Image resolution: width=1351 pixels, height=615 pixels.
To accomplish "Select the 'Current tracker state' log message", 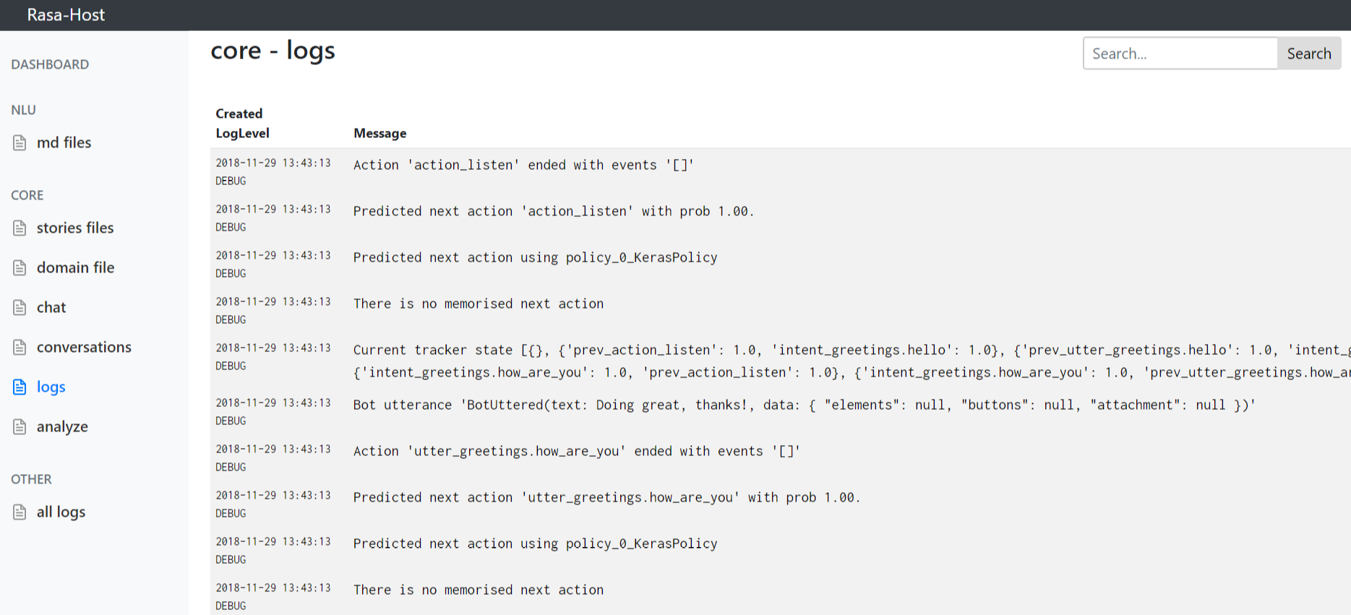I will click(852, 361).
